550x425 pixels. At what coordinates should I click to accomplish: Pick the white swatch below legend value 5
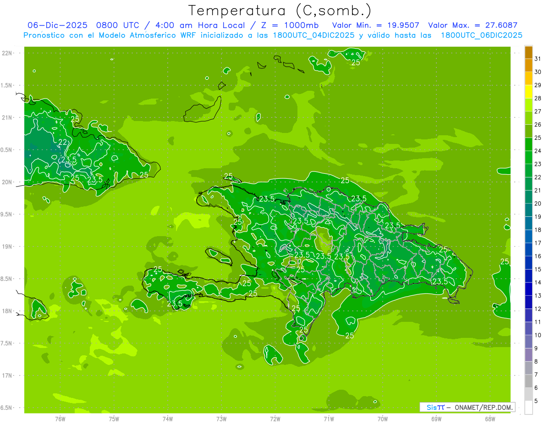(x=528, y=407)
